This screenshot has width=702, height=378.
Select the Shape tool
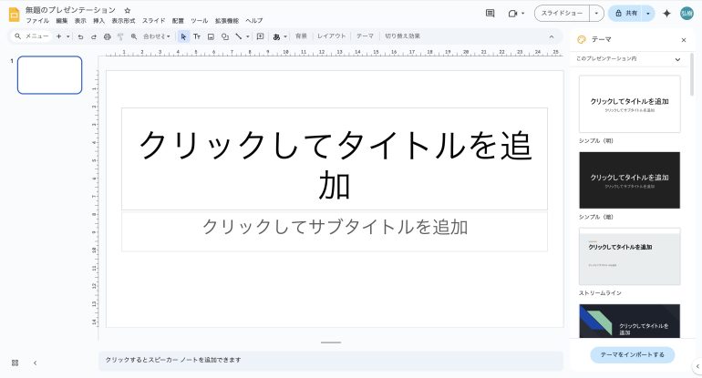(x=224, y=36)
